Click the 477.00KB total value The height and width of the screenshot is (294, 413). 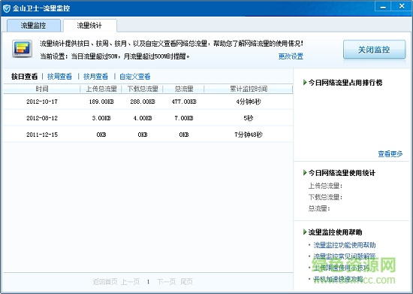184,102
